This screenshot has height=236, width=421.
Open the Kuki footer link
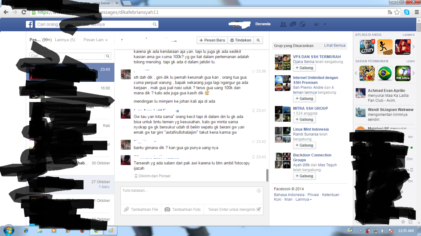tap(278, 199)
